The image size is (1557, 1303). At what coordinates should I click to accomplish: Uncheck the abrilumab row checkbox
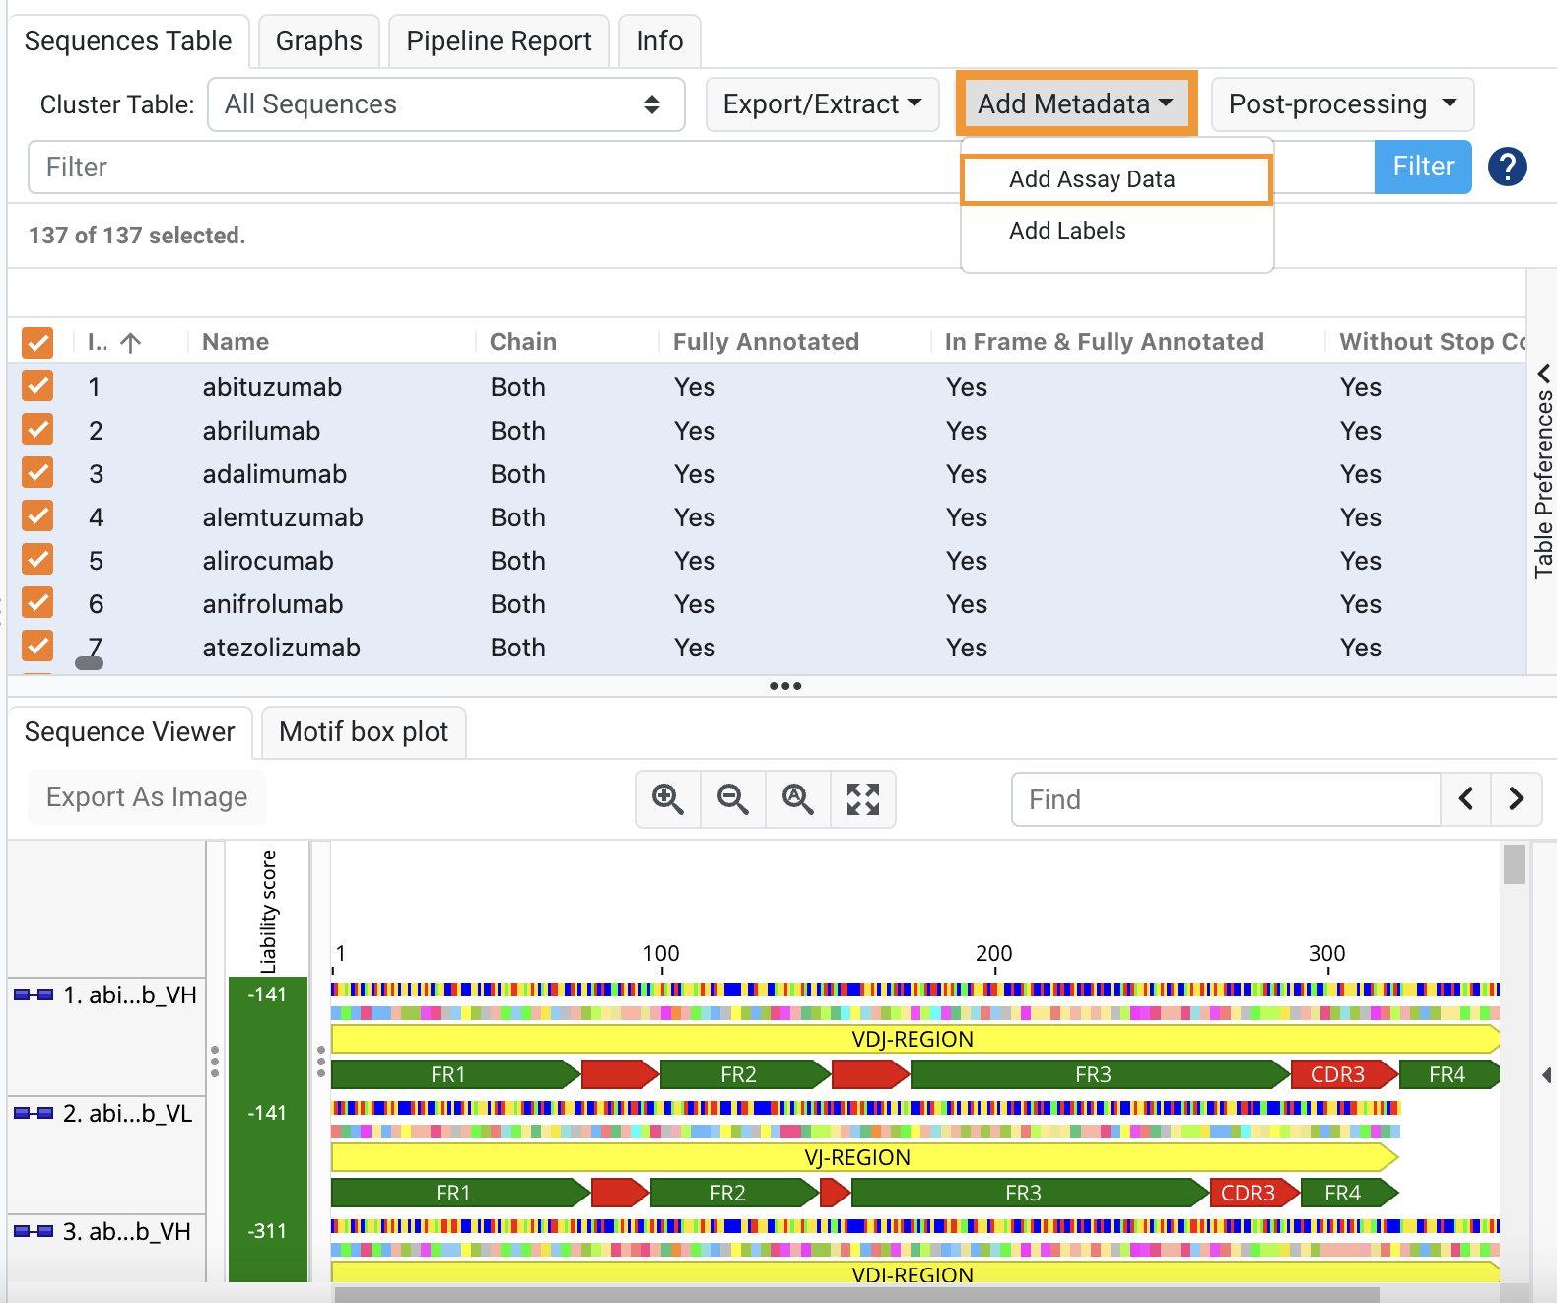37,430
